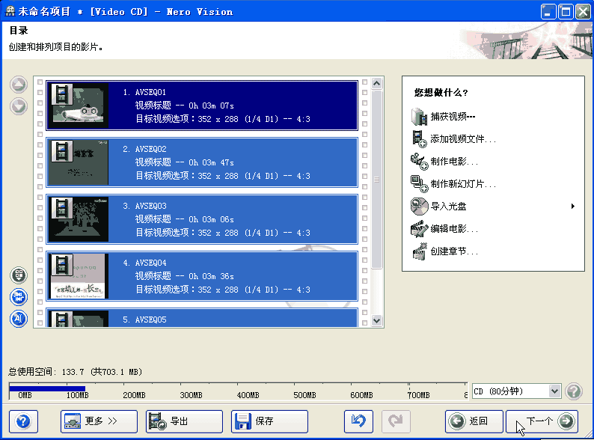Click the 编辑电影 edit movie icon
Screen dimensions: 594x440
tap(419, 228)
